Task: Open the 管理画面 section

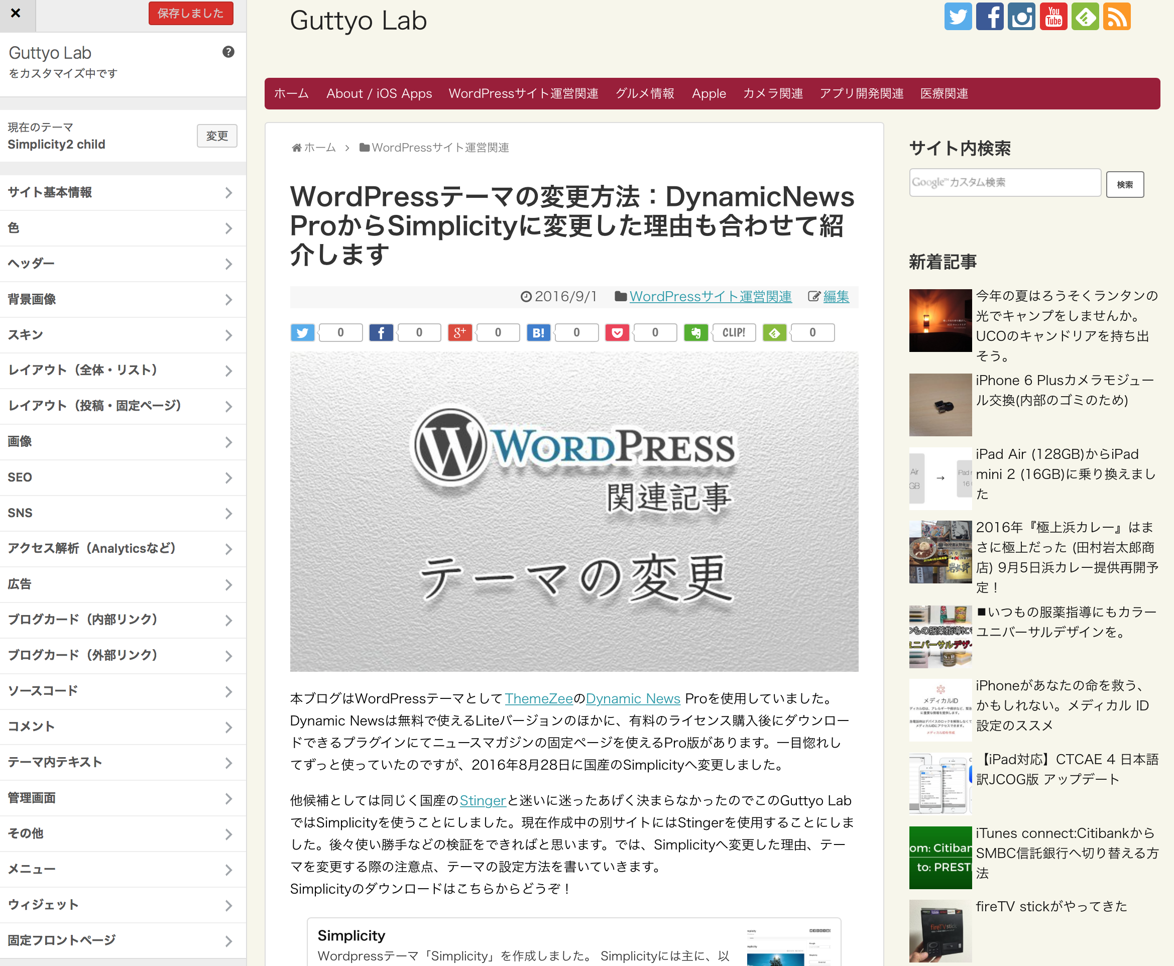Action: click(123, 798)
